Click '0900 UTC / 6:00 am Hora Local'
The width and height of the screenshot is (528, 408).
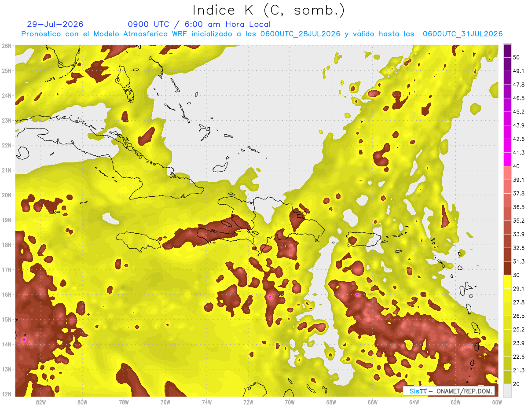199,24
